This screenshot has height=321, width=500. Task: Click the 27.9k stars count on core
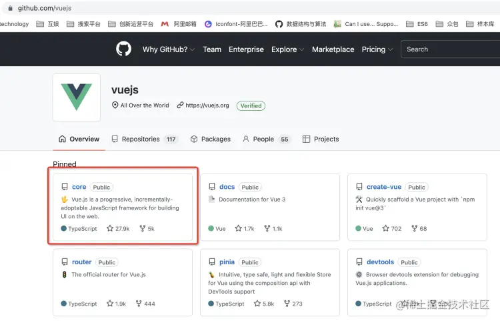pos(123,228)
